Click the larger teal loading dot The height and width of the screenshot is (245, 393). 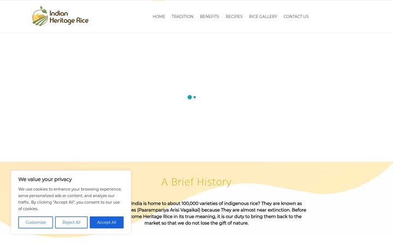(189, 97)
